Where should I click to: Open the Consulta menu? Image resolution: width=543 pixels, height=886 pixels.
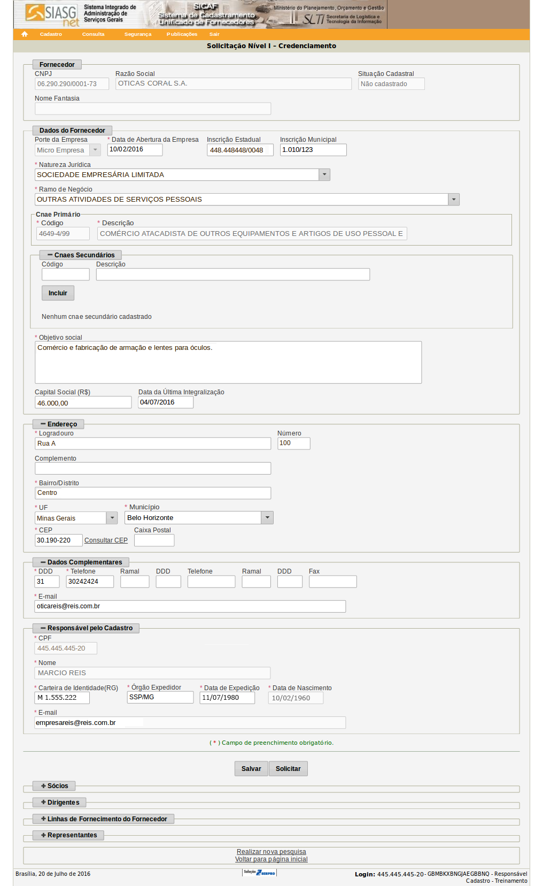click(94, 34)
